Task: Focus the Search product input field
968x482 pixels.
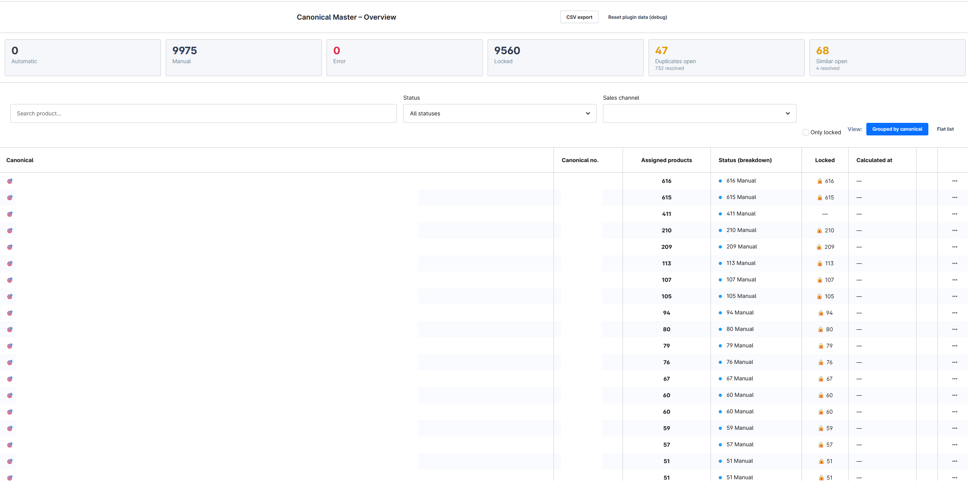Action: coord(203,113)
